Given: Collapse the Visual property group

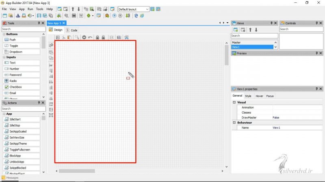Looking at the screenshot, I should click(234, 102).
